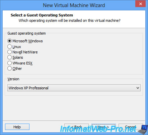Continue the wizard with Next
The height and width of the screenshot is (135, 148).
click(103, 127)
